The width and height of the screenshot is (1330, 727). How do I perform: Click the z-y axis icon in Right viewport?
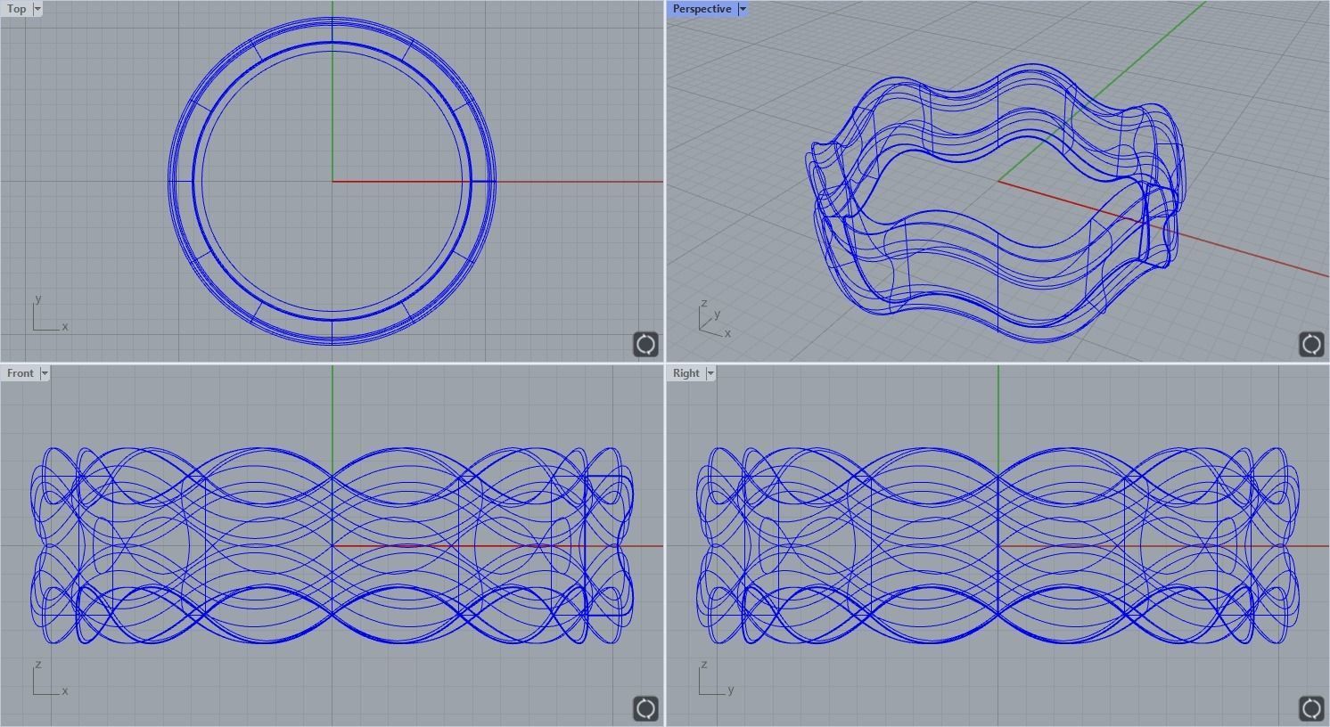tap(717, 679)
